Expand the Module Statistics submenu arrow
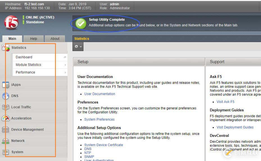 (65, 65)
